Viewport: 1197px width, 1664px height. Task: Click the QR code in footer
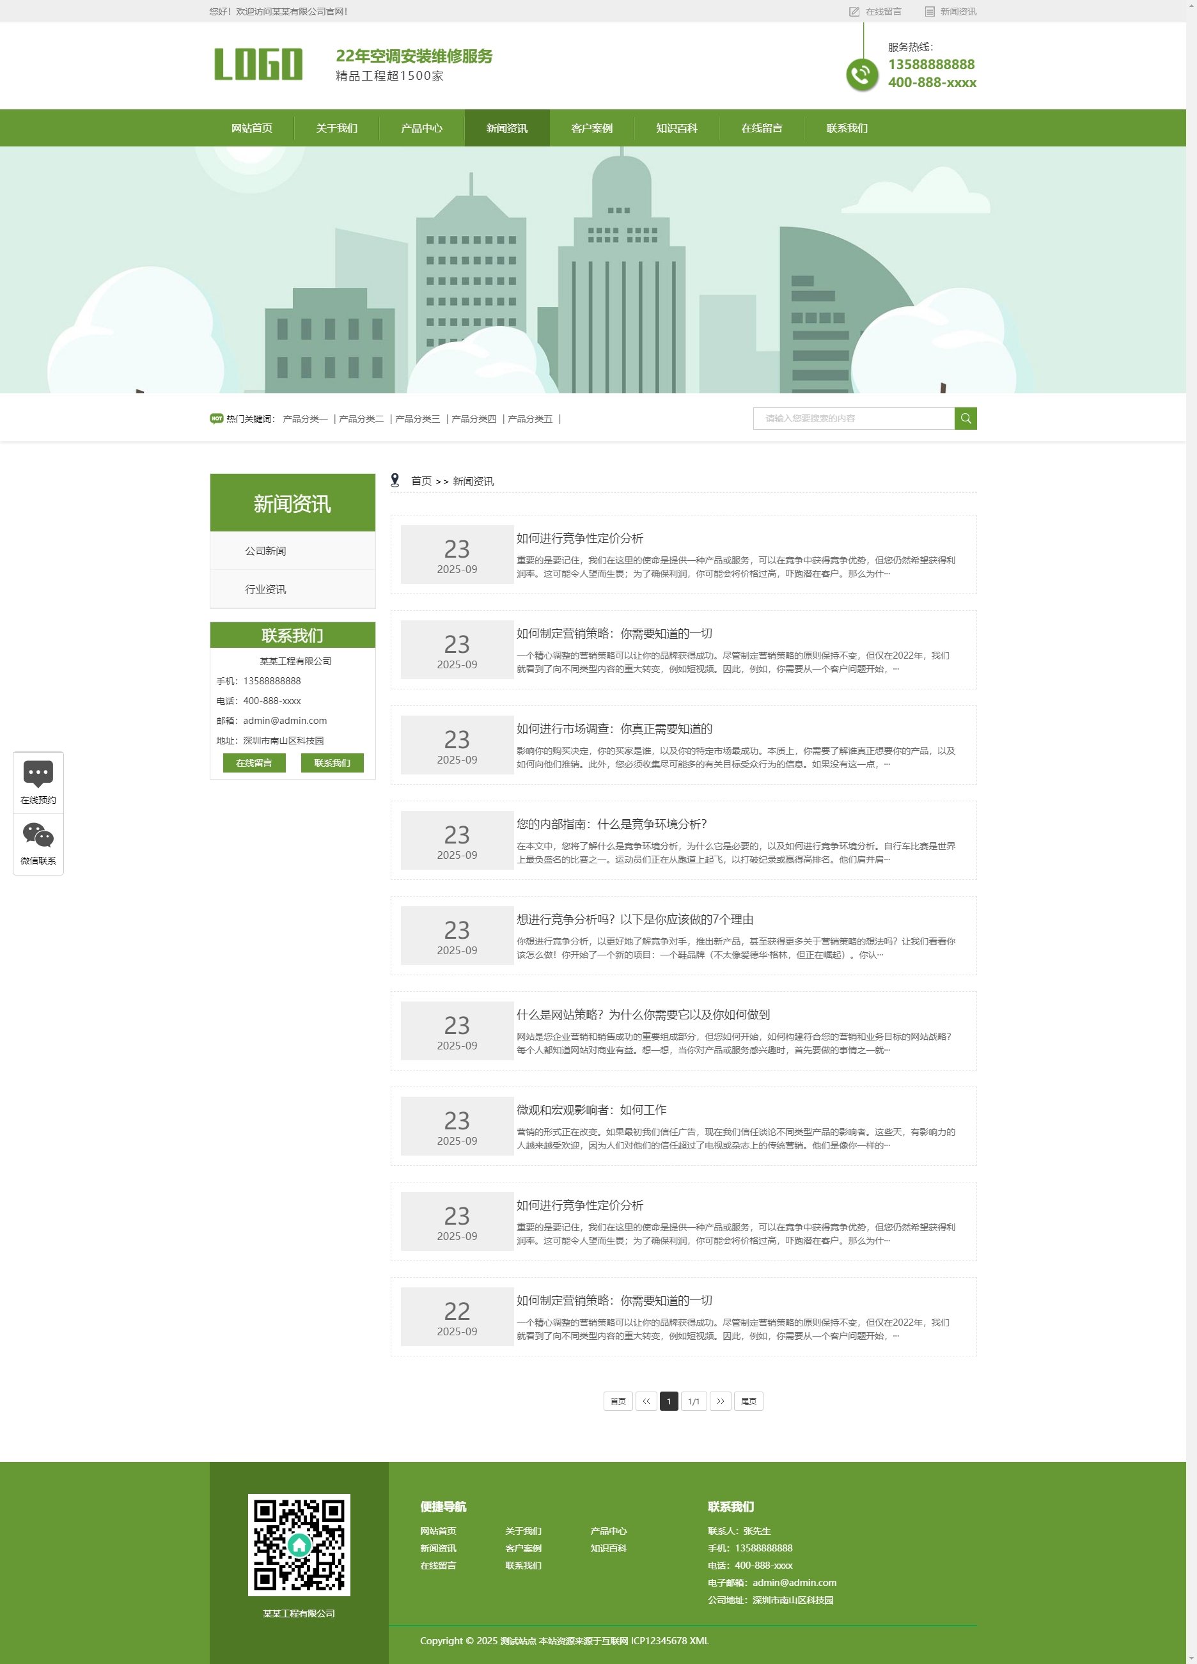point(299,1544)
